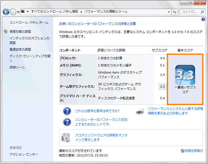Screen dimensions: 208x164
Task: Click the refresh button beside address bar
Action: point(175,12)
